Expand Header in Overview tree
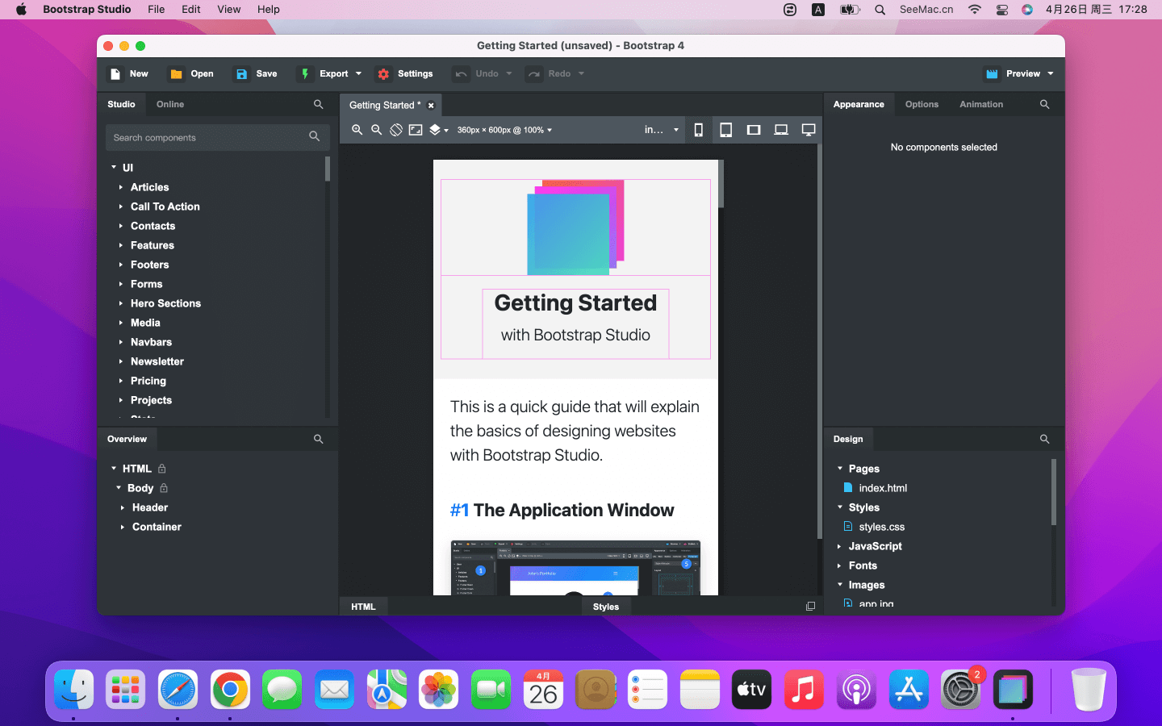1162x726 pixels. [123, 507]
